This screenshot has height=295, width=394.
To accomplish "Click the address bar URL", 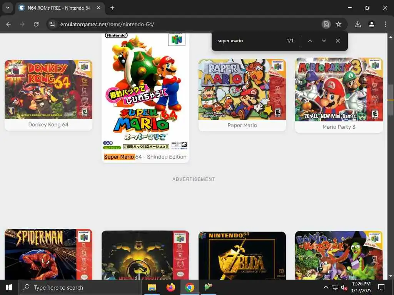I will tap(107, 24).
